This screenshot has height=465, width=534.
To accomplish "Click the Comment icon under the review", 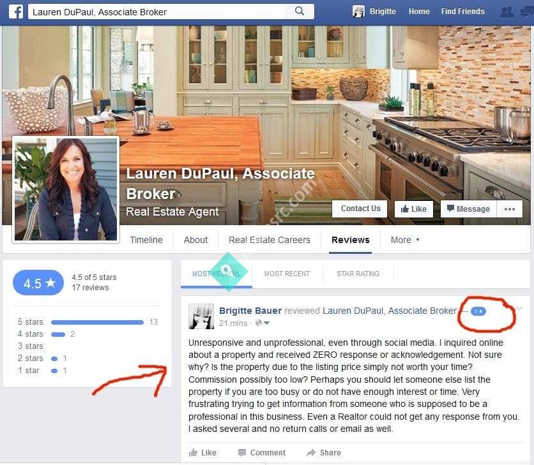I will [x=242, y=453].
